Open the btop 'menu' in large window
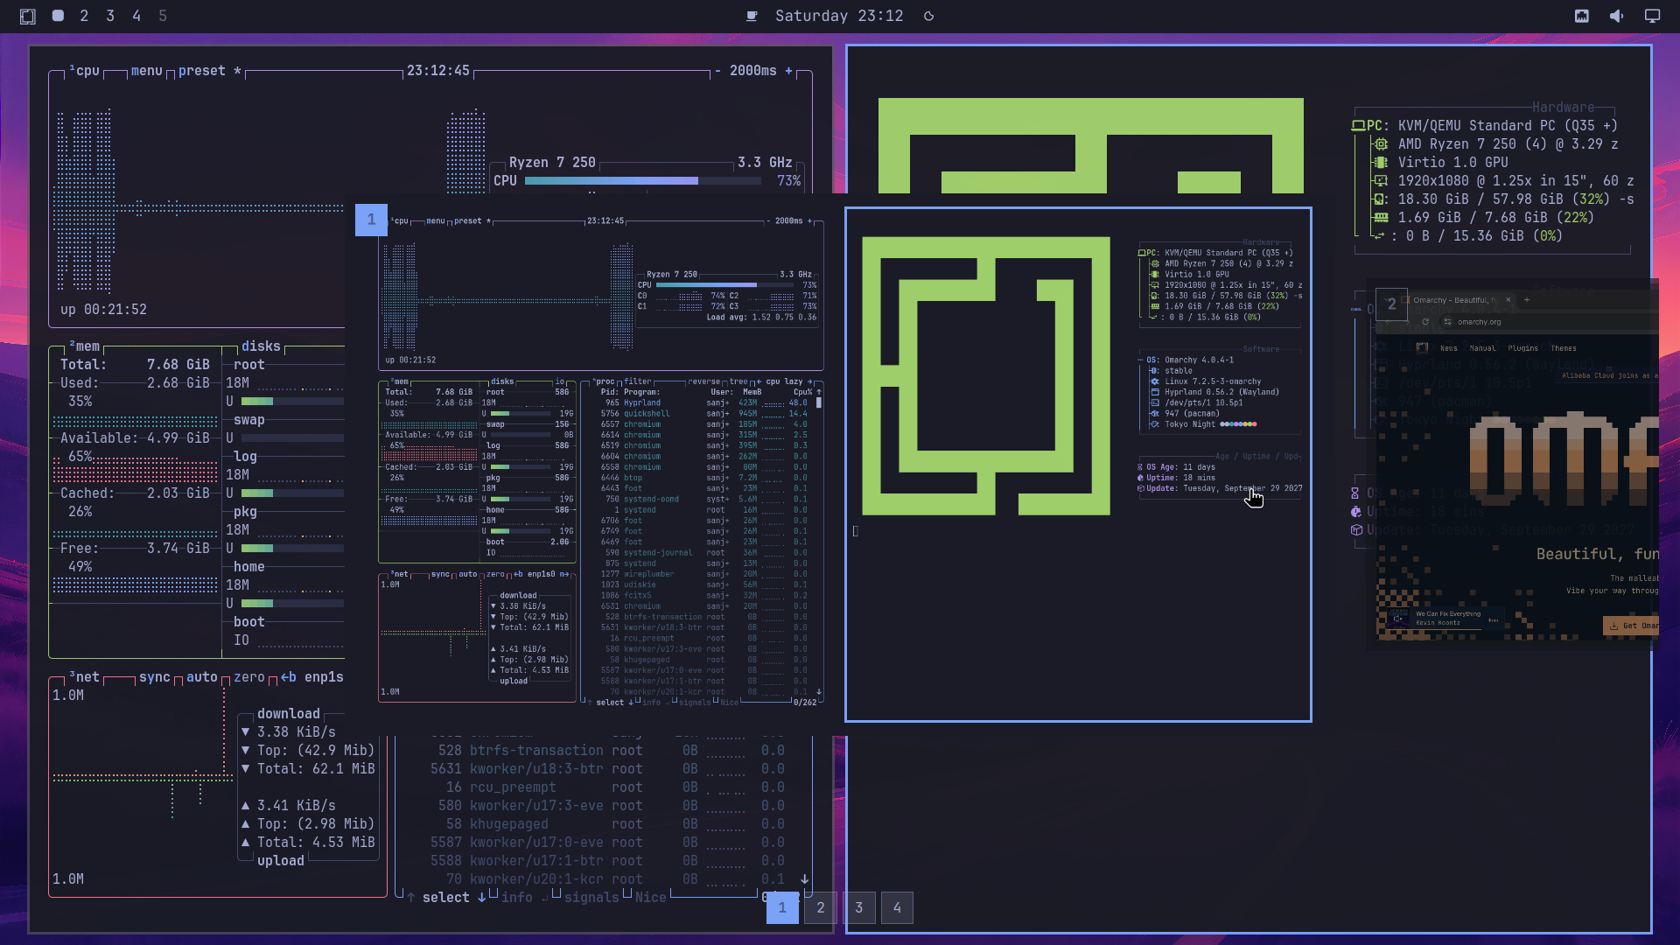Image resolution: width=1680 pixels, height=945 pixels. (147, 71)
